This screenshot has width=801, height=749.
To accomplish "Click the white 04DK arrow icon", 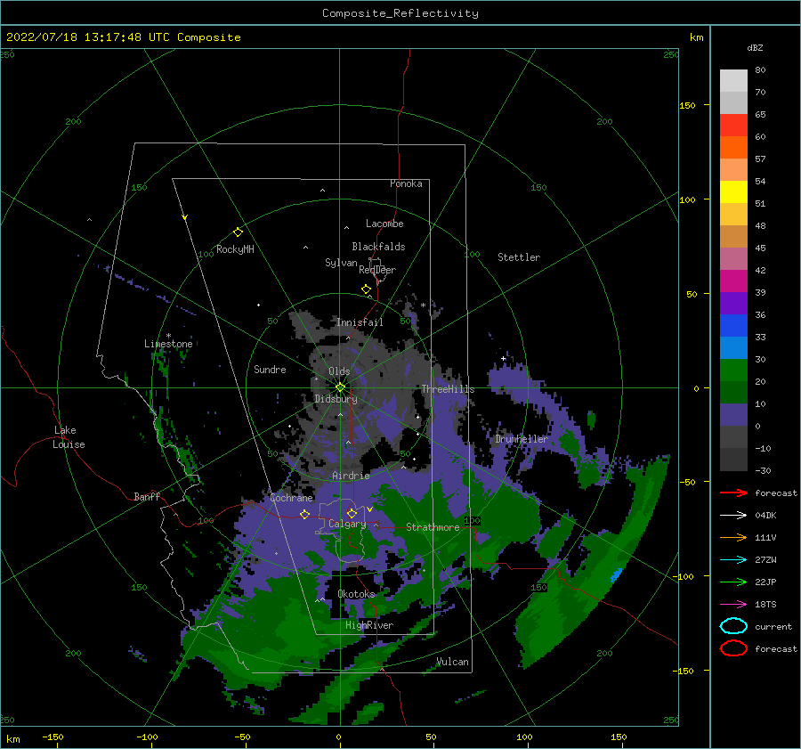I will tap(733, 515).
